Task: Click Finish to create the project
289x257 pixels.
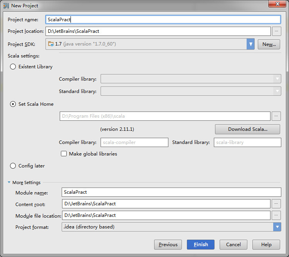Action: pyautogui.click(x=200, y=245)
